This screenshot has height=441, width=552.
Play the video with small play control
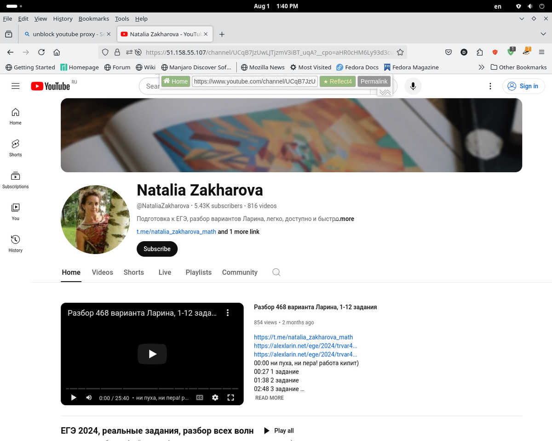click(x=74, y=398)
